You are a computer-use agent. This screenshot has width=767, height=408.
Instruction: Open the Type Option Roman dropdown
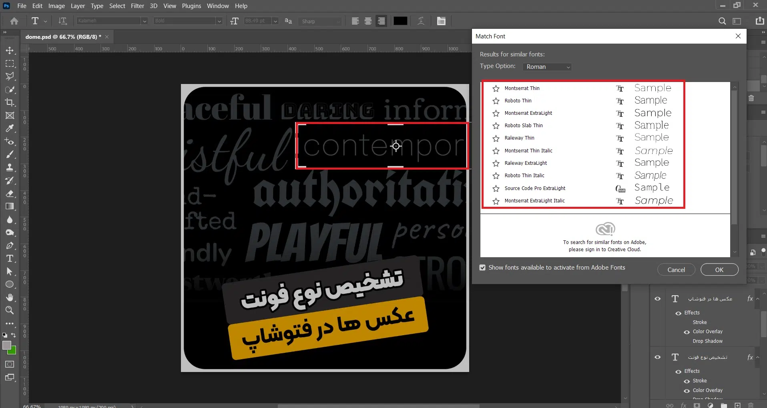(x=547, y=67)
